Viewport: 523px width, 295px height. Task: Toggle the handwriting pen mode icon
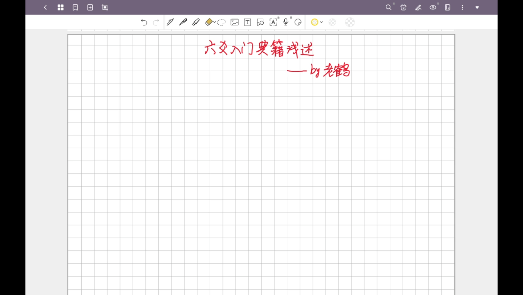418,7
